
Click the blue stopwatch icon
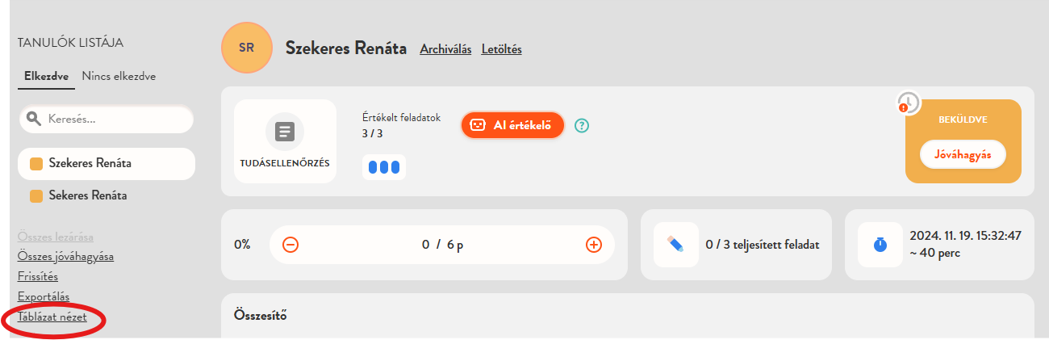pos(880,244)
